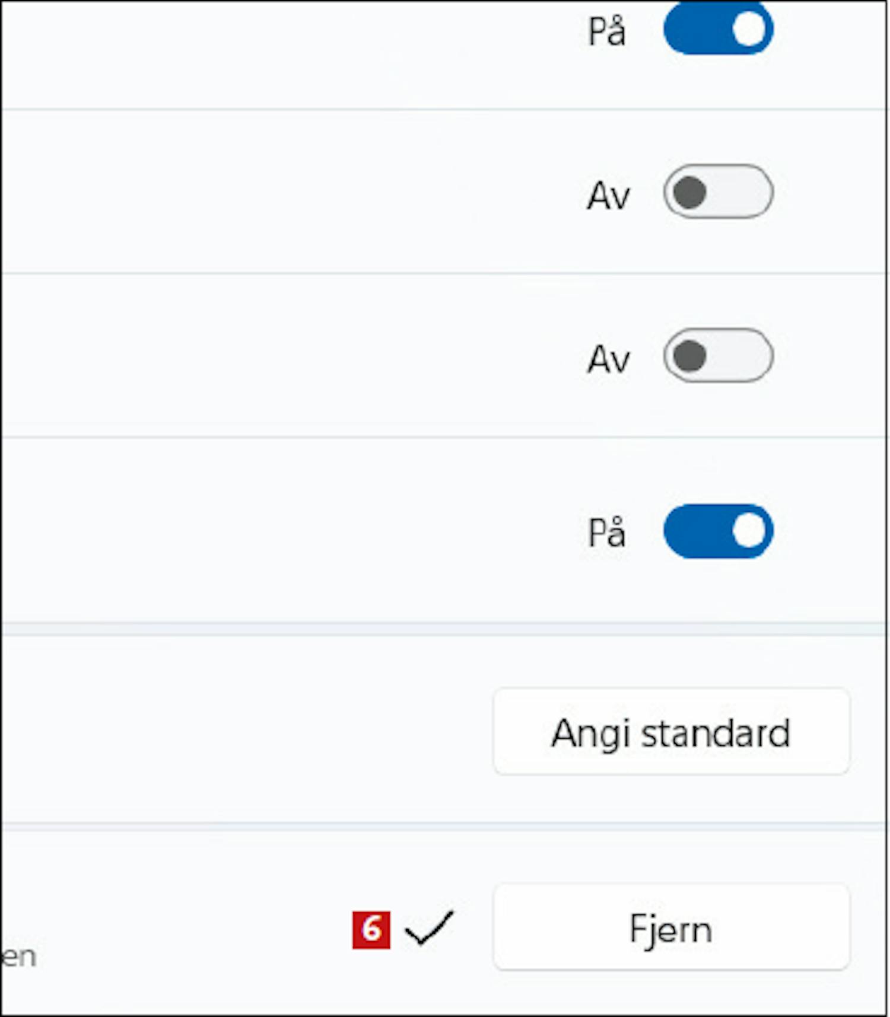
Task: Turn off the topmost På toggle switch
Action: (718, 28)
